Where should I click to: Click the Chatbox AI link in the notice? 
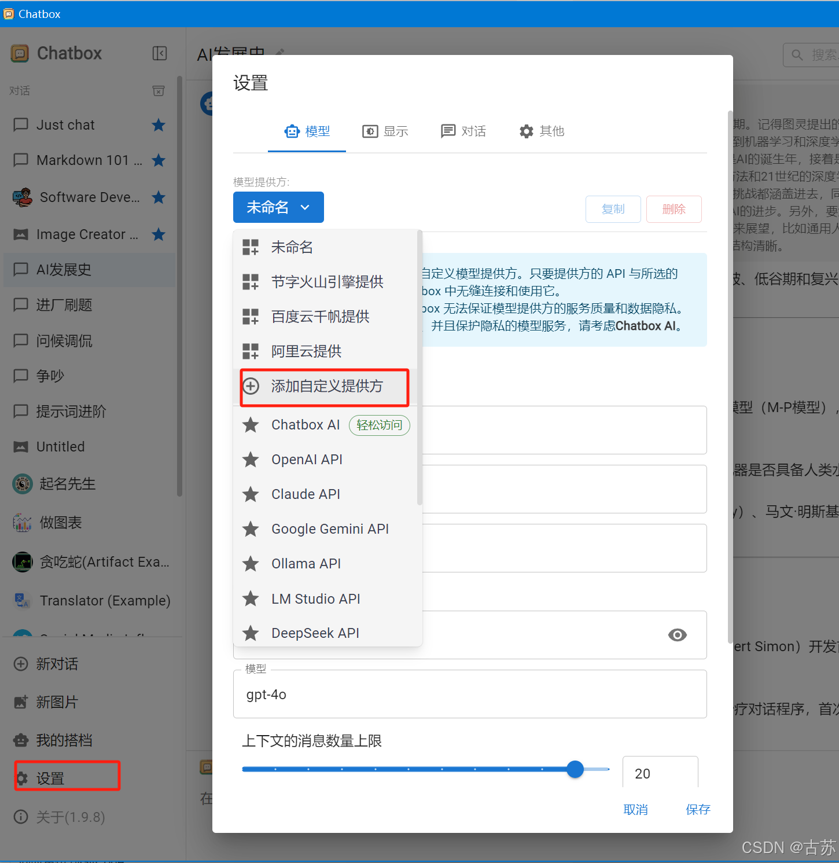(646, 326)
